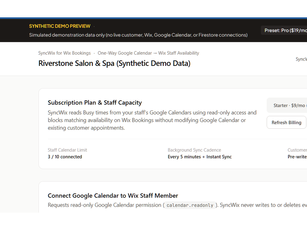Click 'Every 5 minutes + Instant Sync' value
The height and width of the screenshot is (230, 307).
(200, 157)
